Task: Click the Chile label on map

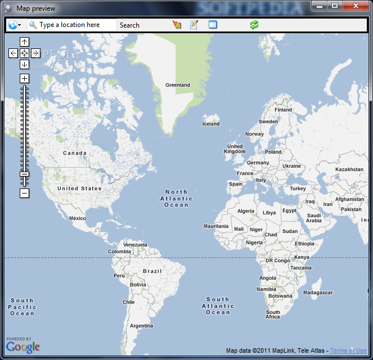Action: tap(128, 302)
